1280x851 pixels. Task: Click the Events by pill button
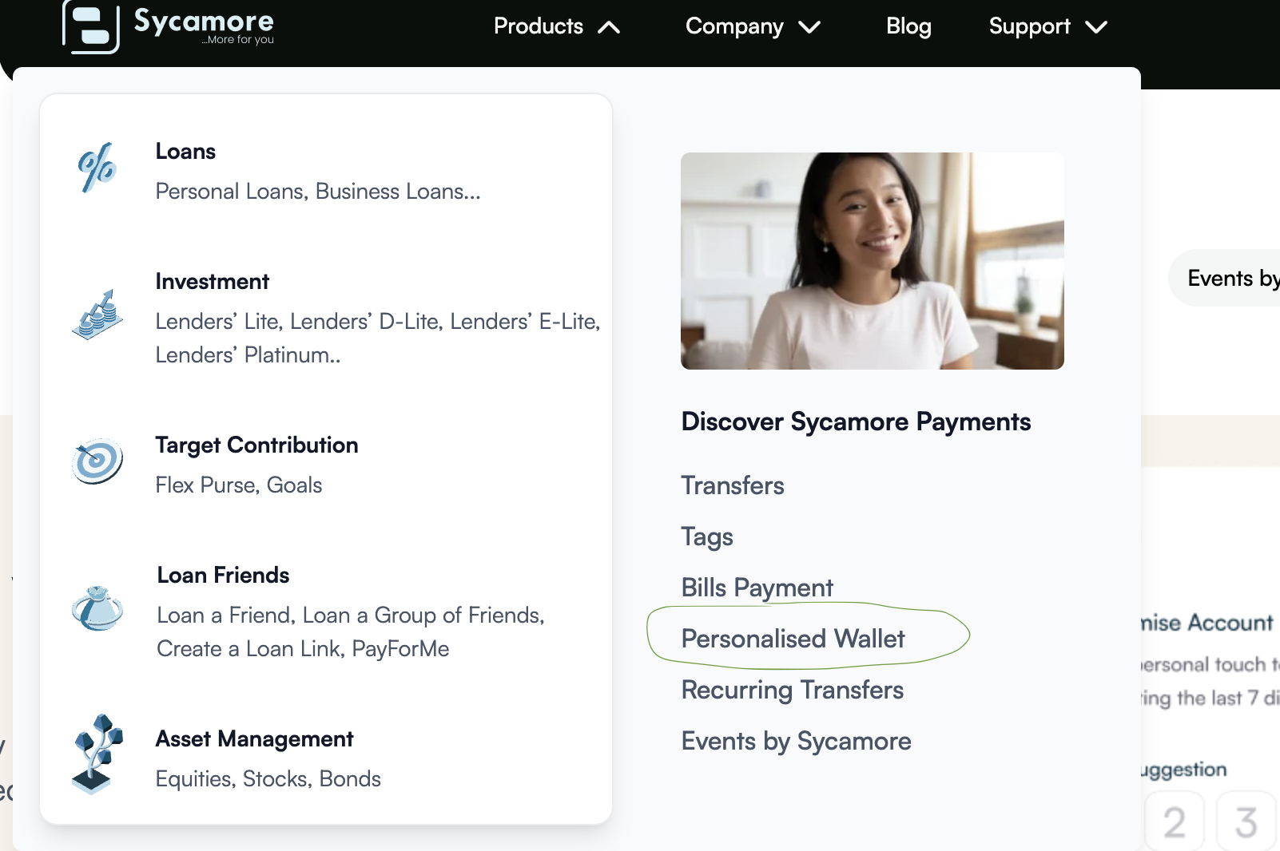point(1230,278)
